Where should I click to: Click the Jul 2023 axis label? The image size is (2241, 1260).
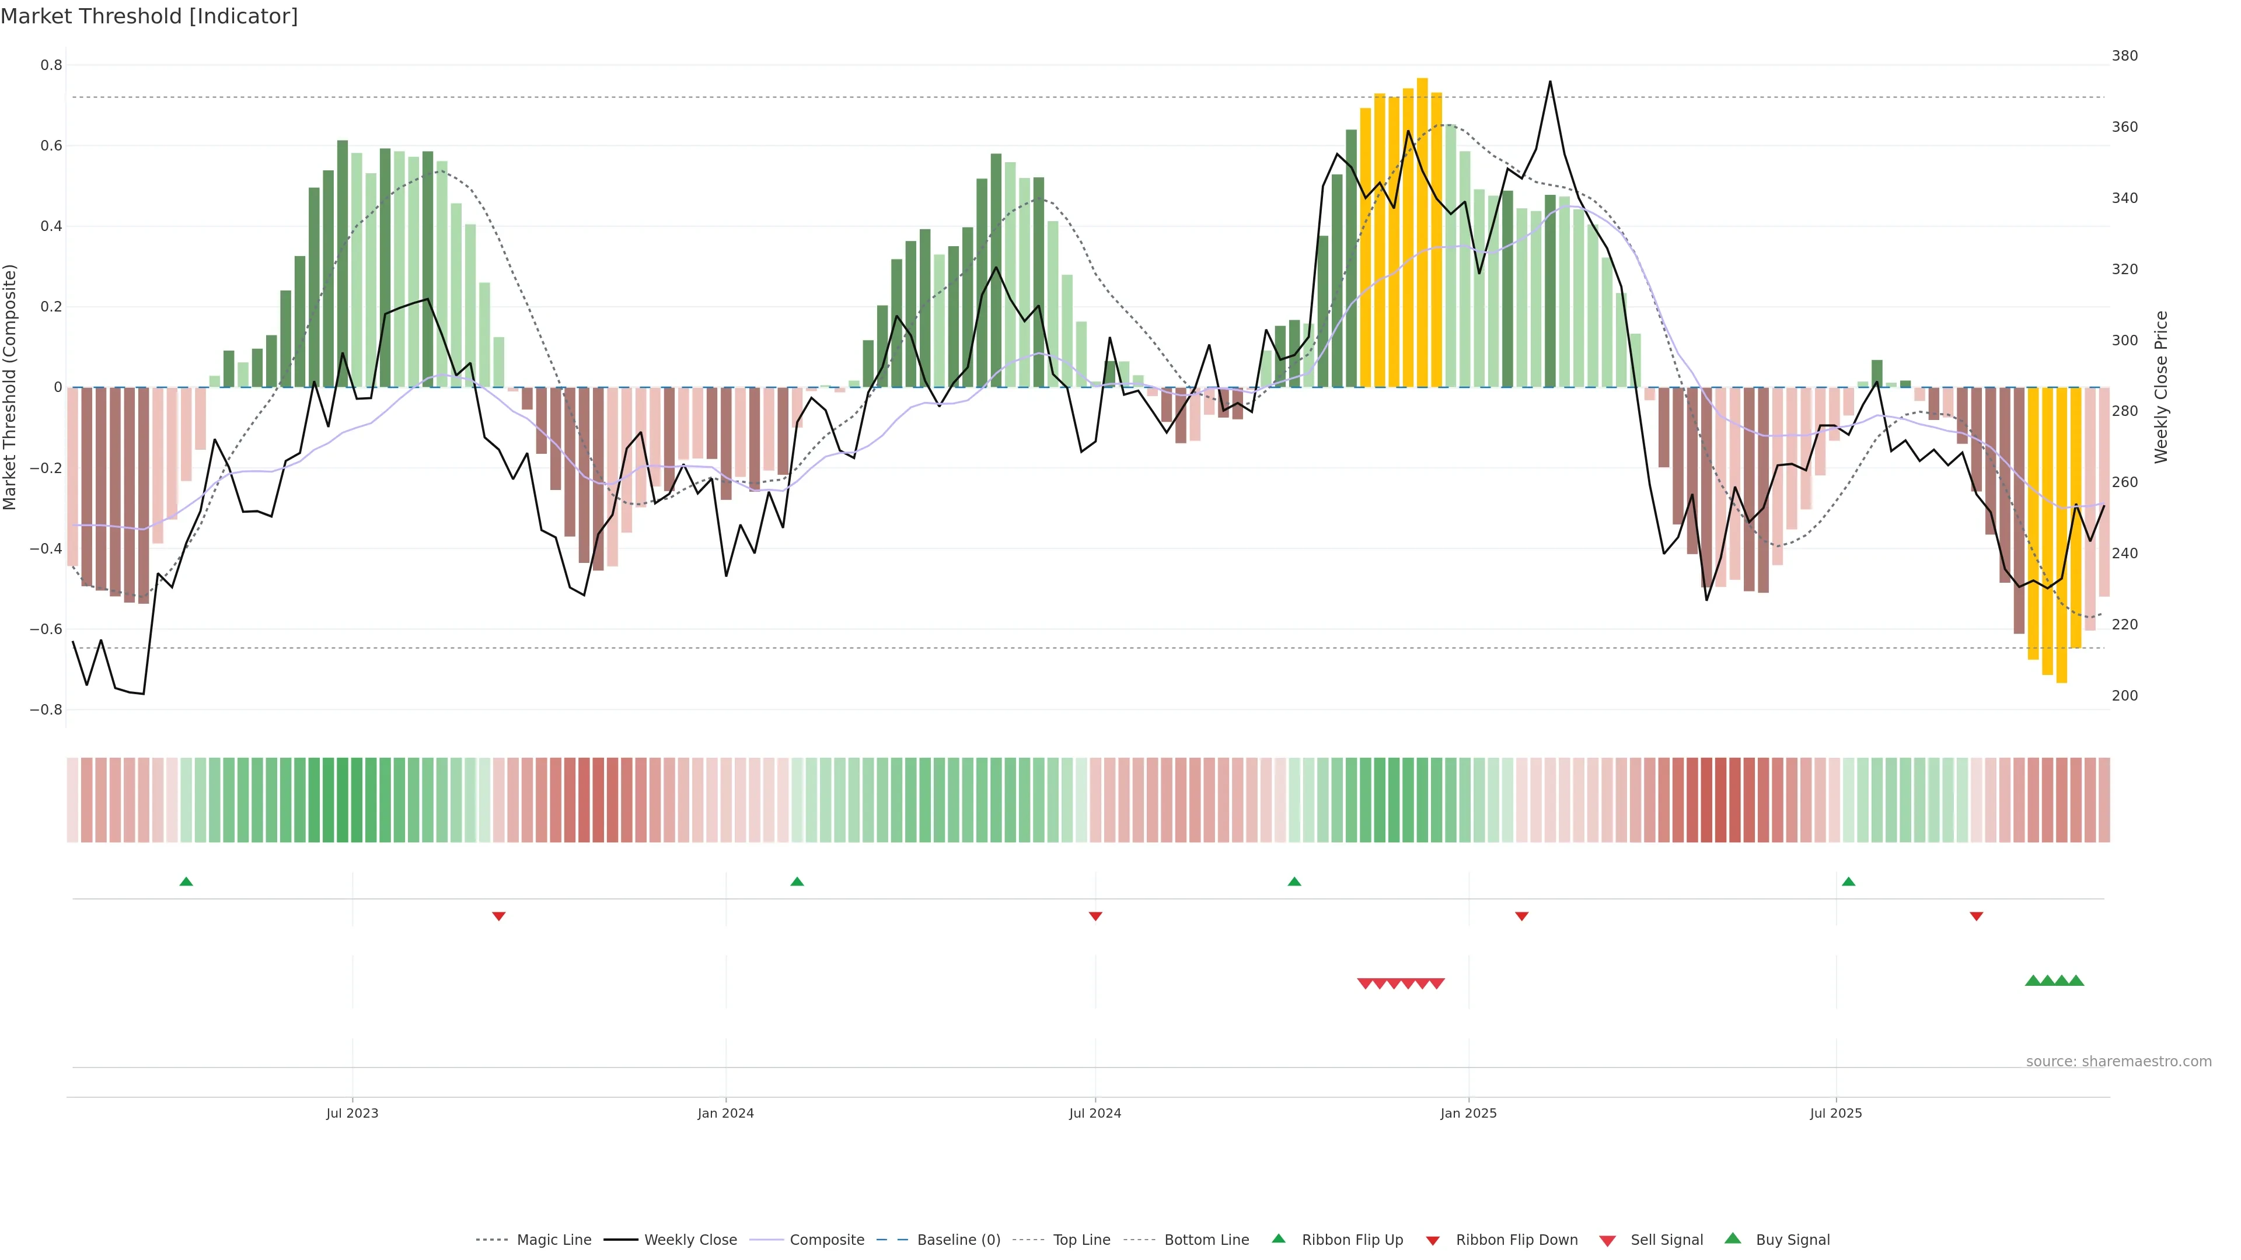pos(352,1113)
